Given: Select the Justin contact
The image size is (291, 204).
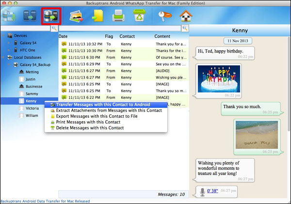Looking at the screenshot, I should coord(30,79).
